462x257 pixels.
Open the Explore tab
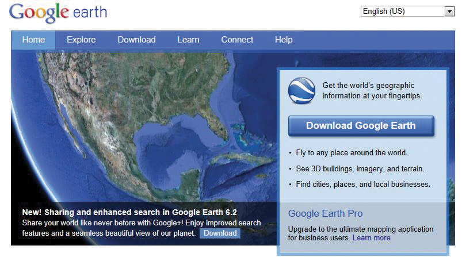pos(81,40)
